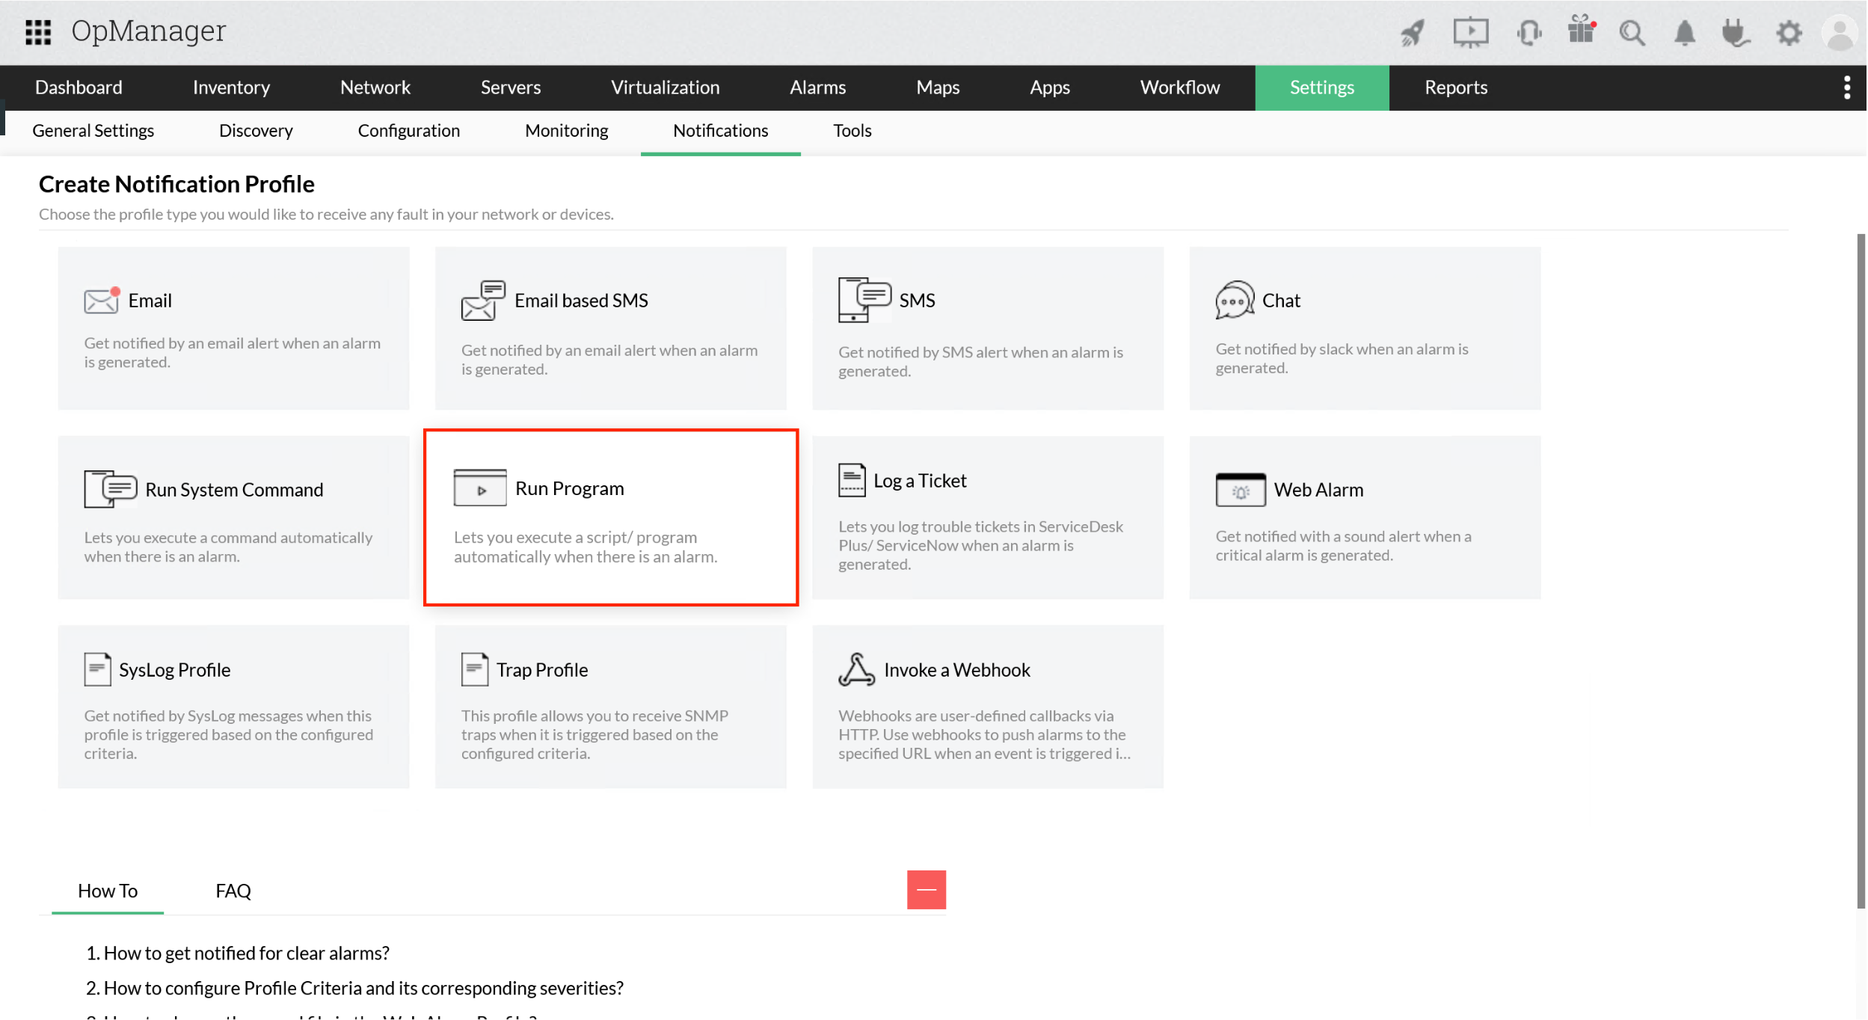Open the alarm bell notifications icon
The image size is (1868, 1020).
[1684, 33]
